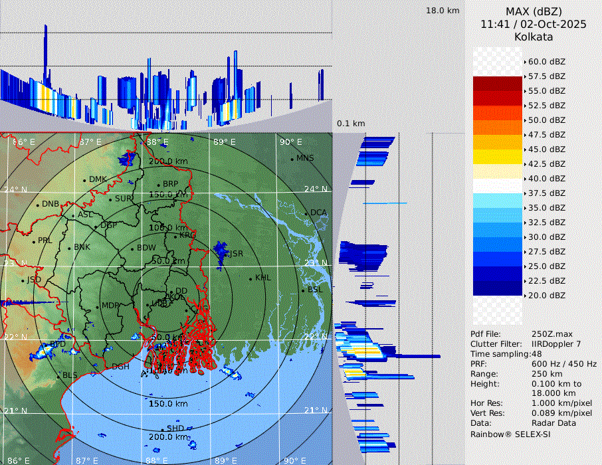This screenshot has width=602, height=465.
Task: Click the 60.0 dBZ legend label
Action: [x=546, y=62]
